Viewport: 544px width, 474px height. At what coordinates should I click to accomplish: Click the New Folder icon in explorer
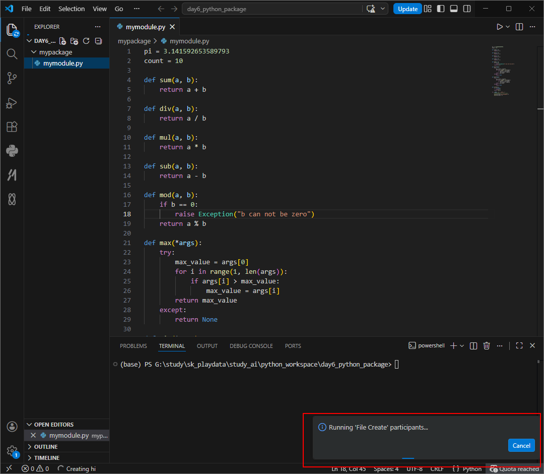[x=74, y=41]
